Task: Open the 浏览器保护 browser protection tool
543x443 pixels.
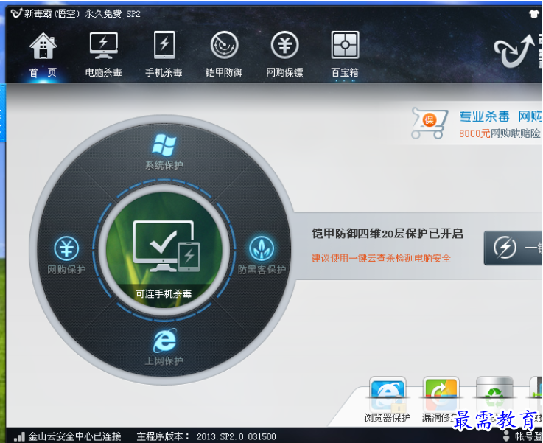Action: 388,399
